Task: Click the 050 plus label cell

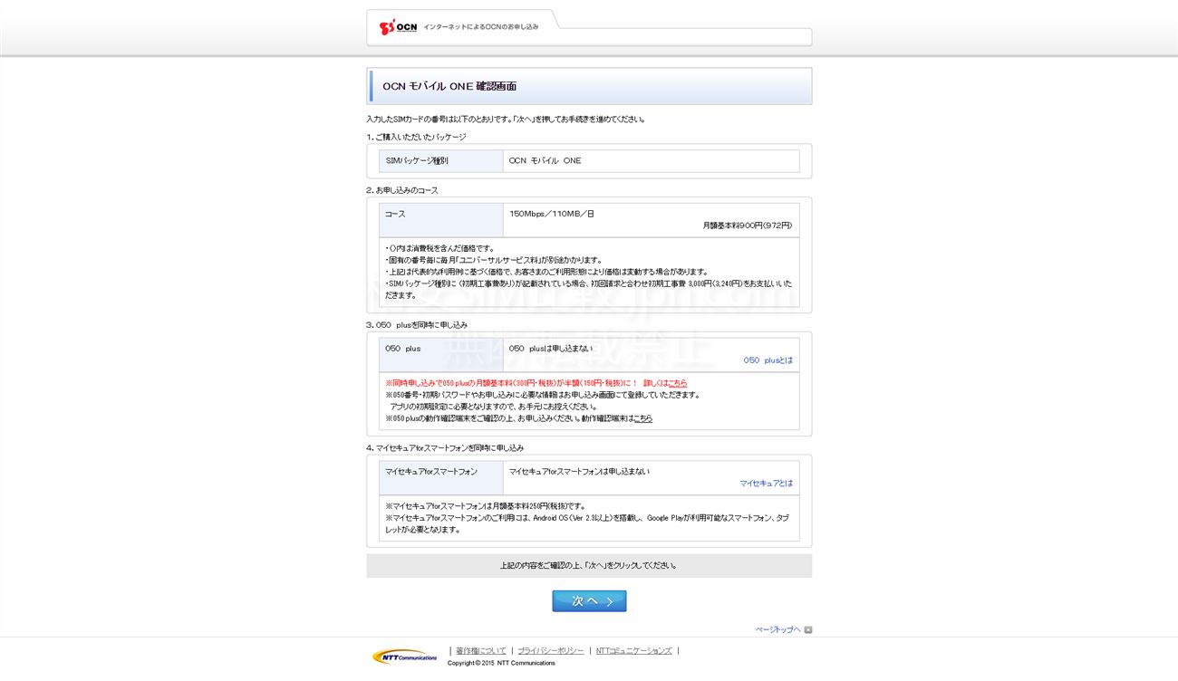Action: click(441, 355)
